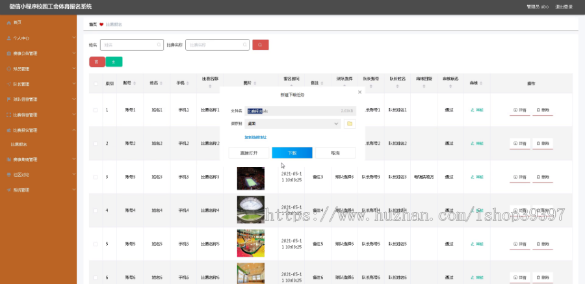Open the 社区讨论 sidebar menu
The width and height of the screenshot is (585, 284).
tap(38, 175)
